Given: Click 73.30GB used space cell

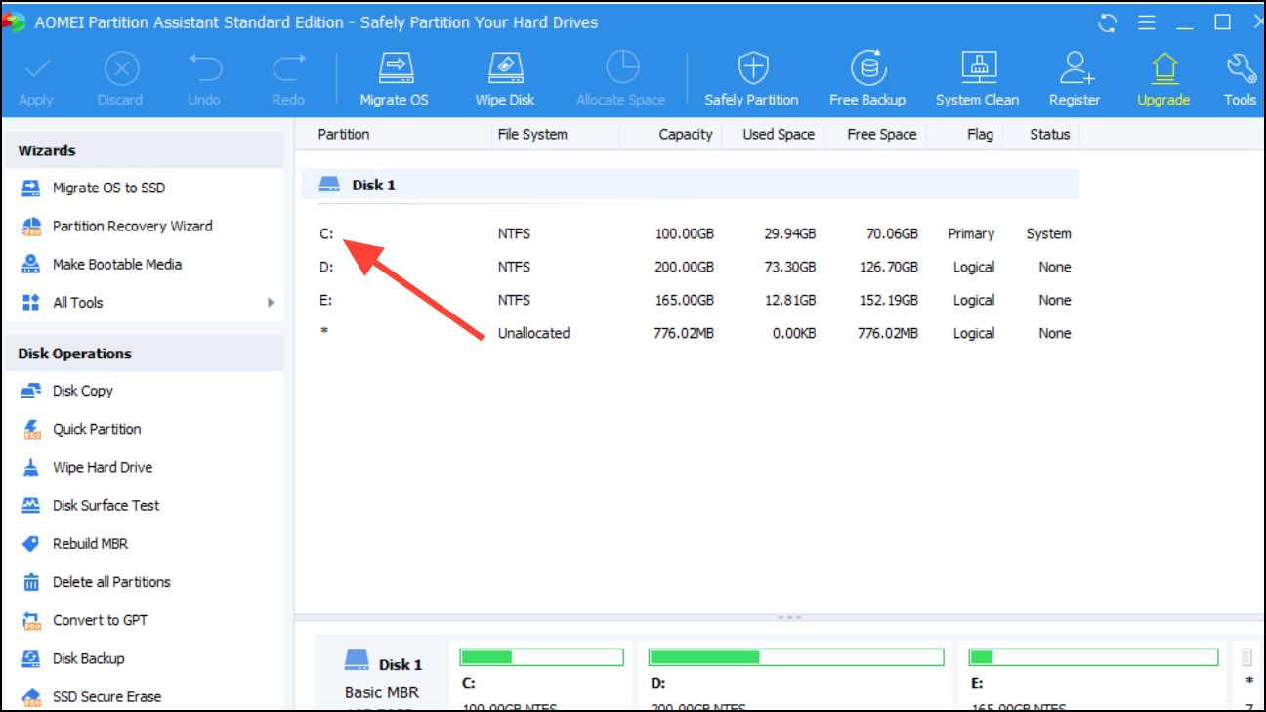Looking at the screenshot, I should (790, 267).
